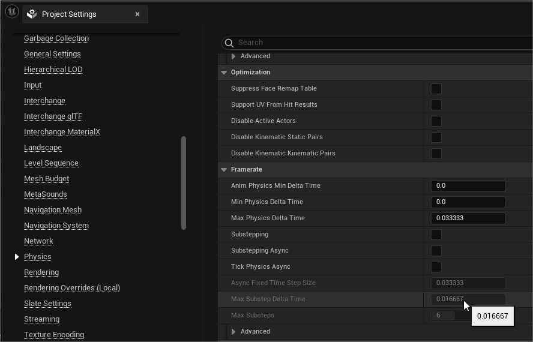This screenshot has width=533, height=342.
Task: Open the Project Settings tab
Action: [x=69, y=14]
